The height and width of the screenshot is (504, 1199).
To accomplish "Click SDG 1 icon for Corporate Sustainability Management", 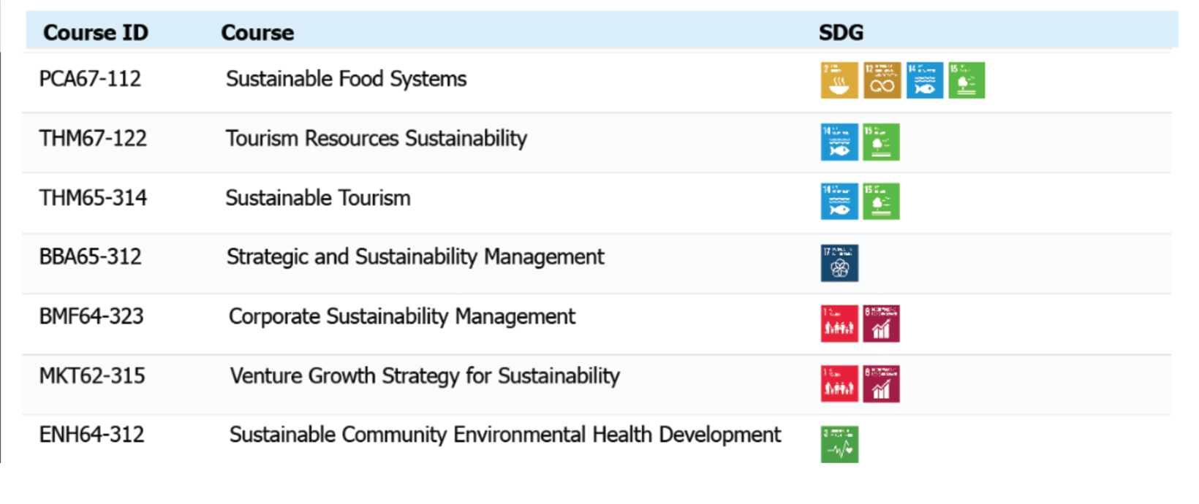I will [839, 324].
